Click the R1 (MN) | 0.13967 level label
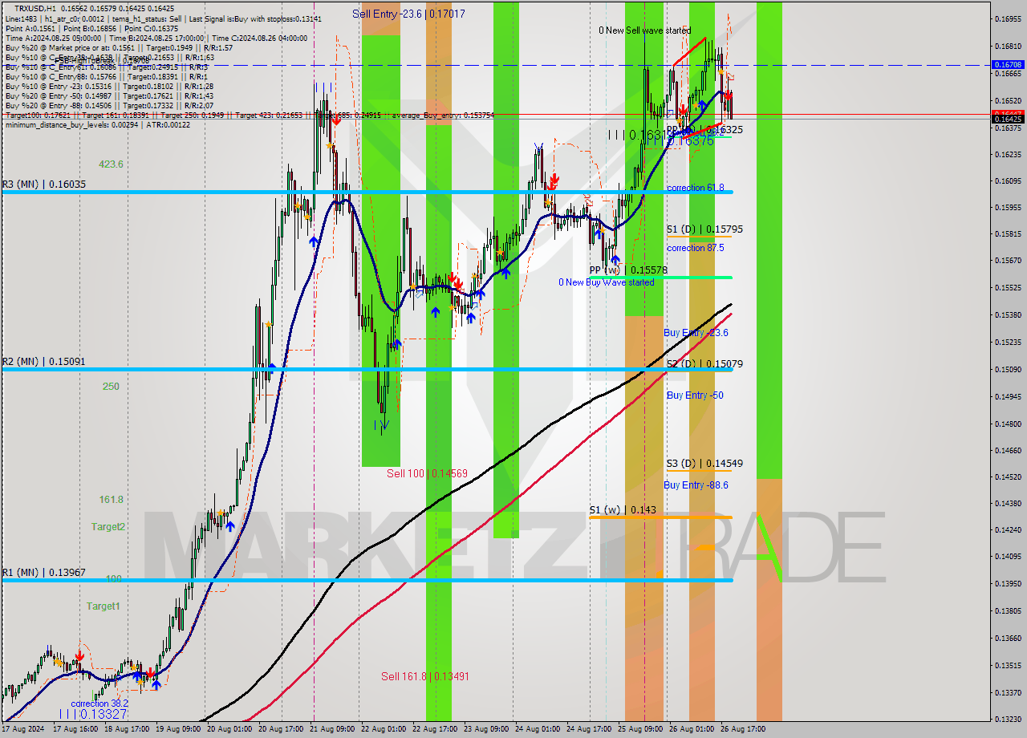Viewport: 1027px width, 738px height. coord(43,572)
